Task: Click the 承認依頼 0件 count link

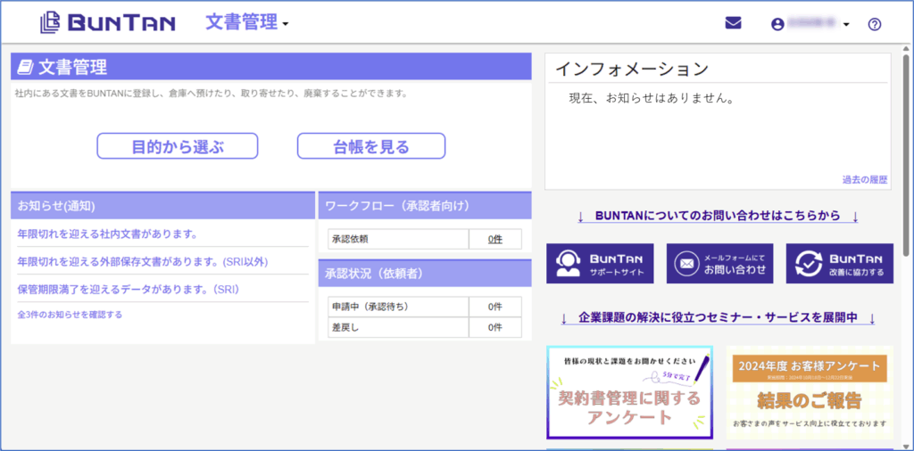Action: [494, 239]
